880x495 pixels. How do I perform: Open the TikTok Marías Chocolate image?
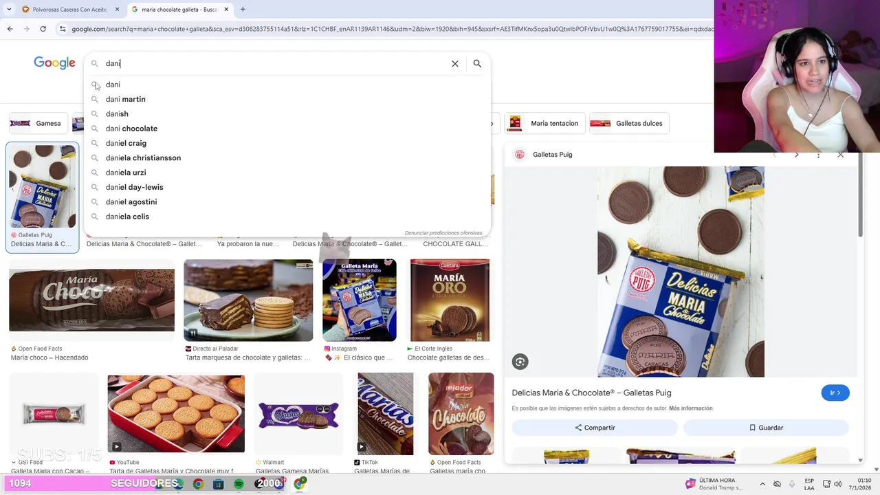tap(386, 414)
